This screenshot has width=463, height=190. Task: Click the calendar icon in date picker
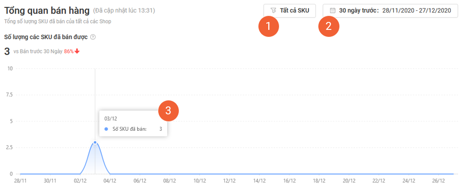pos(333,10)
